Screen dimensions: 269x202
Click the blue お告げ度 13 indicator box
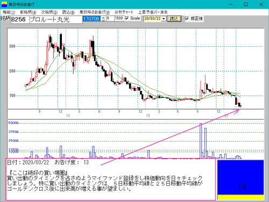(240, 177)
